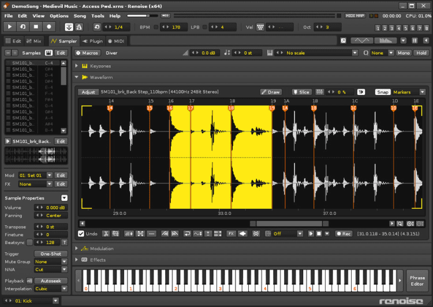The image size is (433, 307).
Task: Click the block loop icon beside 1/4
Action: click(x=97, y=27)
